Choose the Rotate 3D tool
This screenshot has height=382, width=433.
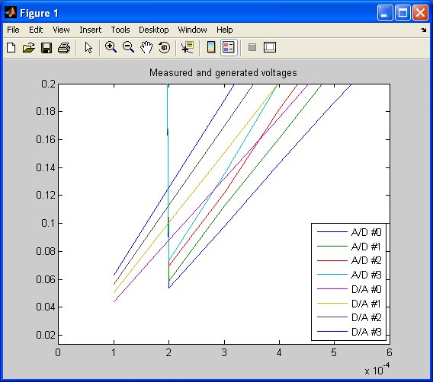pos(165,47)
